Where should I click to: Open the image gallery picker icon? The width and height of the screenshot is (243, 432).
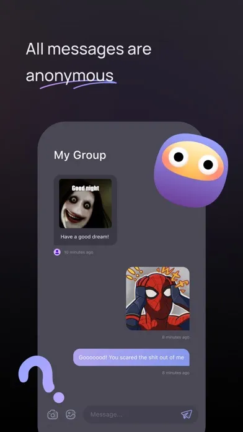pyautogui.click(x=71, y=415)
